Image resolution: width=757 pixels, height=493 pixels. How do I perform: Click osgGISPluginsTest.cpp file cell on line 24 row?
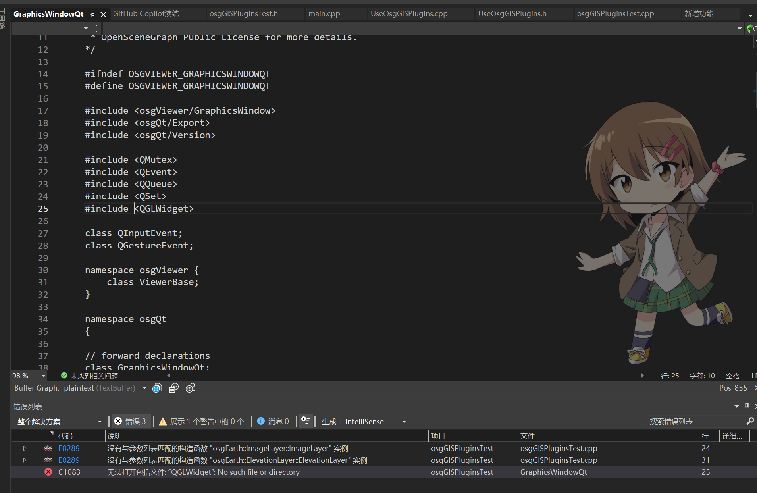pyautogui.click(x=559, y=448)
